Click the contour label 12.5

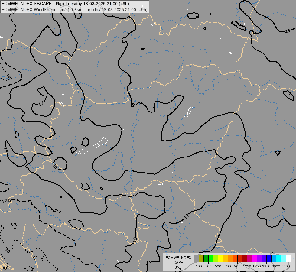click(6, 201)
